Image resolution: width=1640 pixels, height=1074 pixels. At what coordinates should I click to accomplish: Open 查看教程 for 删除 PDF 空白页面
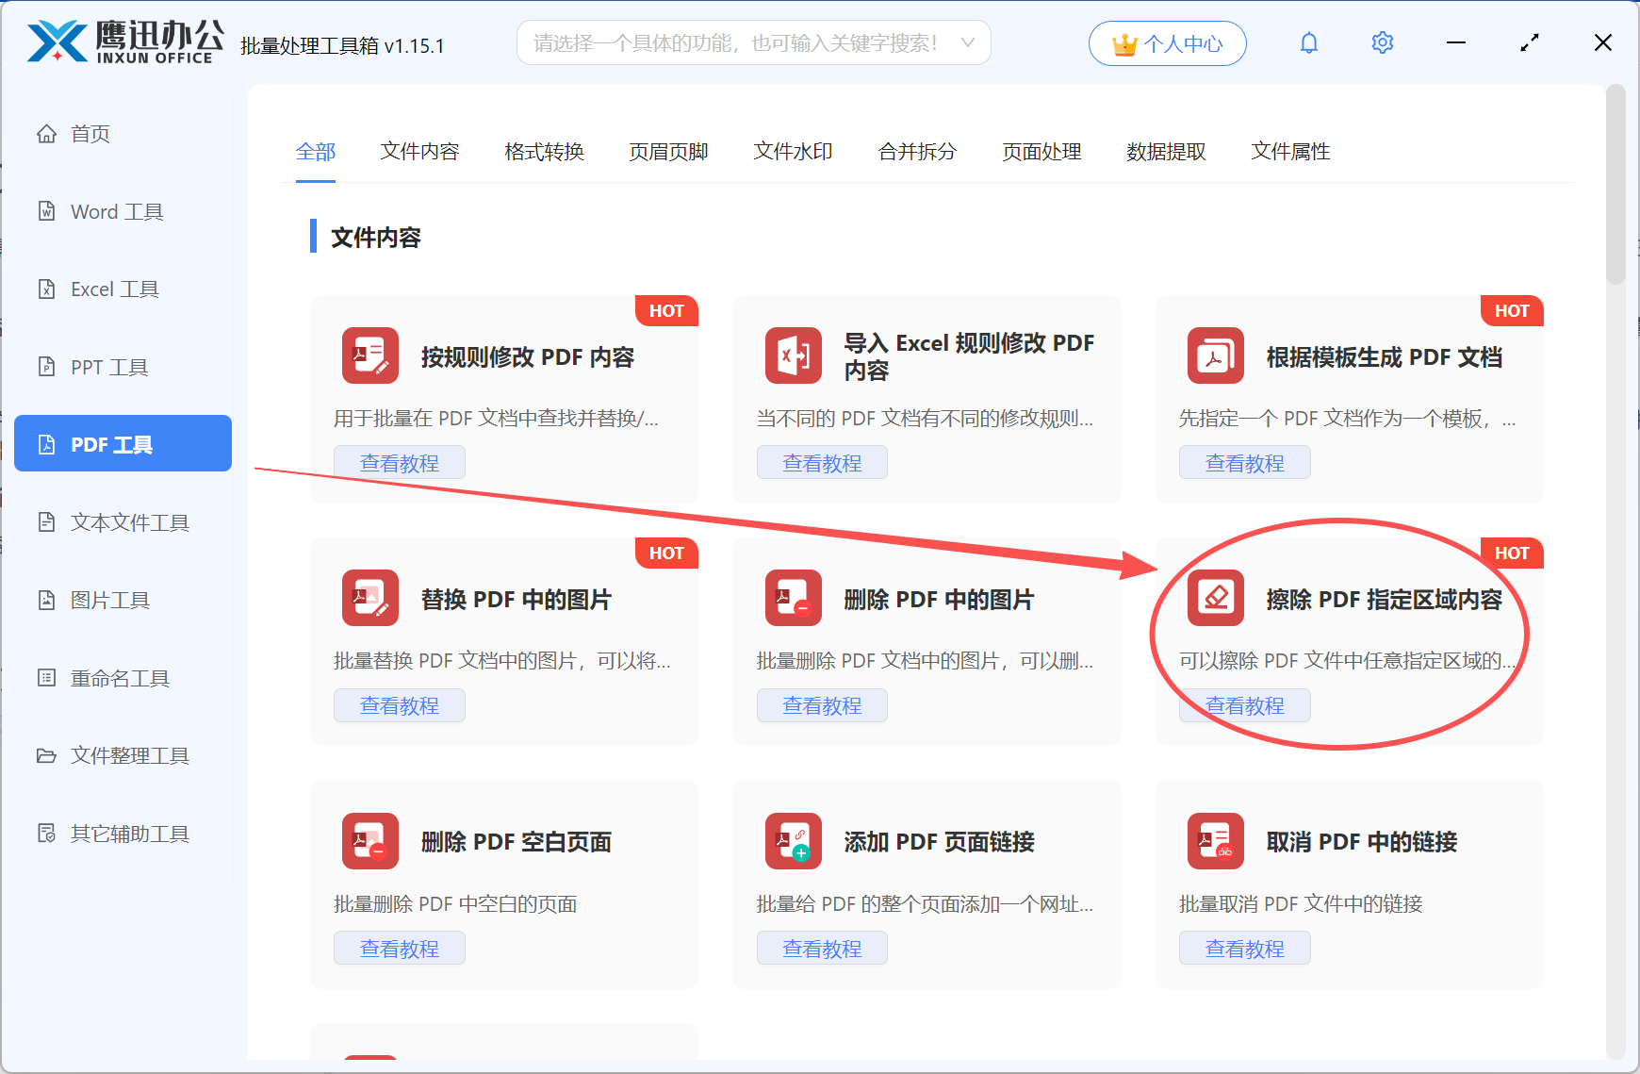(400, 949)
